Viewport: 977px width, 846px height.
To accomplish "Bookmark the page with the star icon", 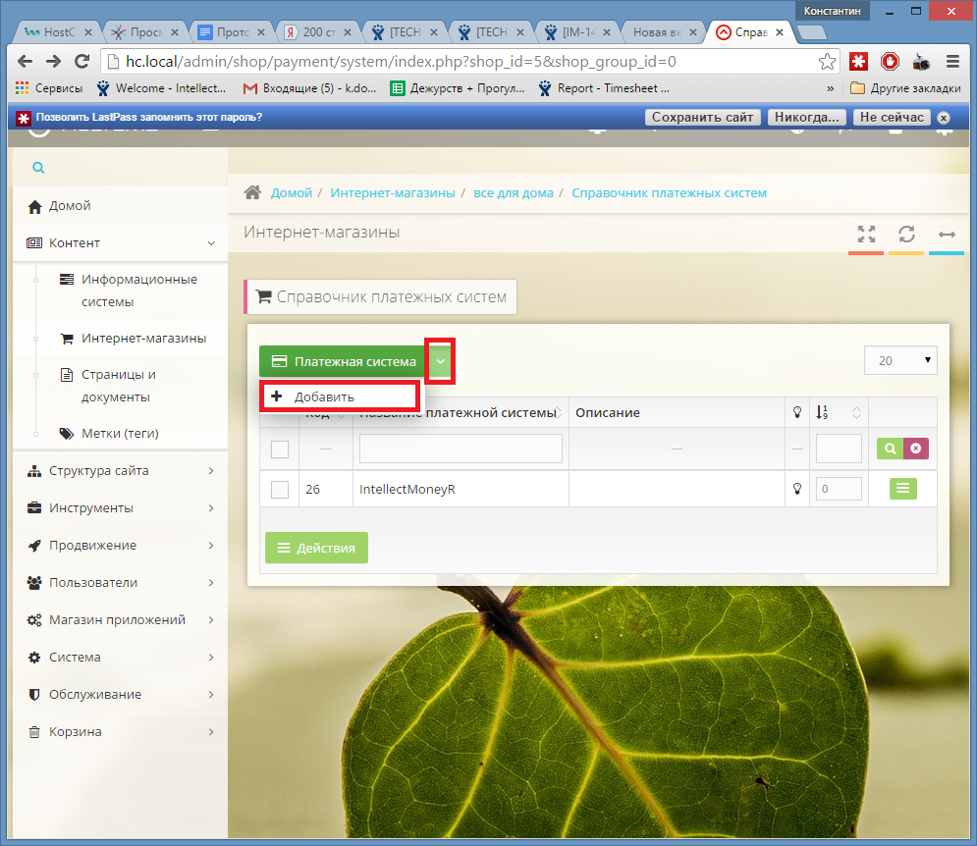I will tap(827, 61).
